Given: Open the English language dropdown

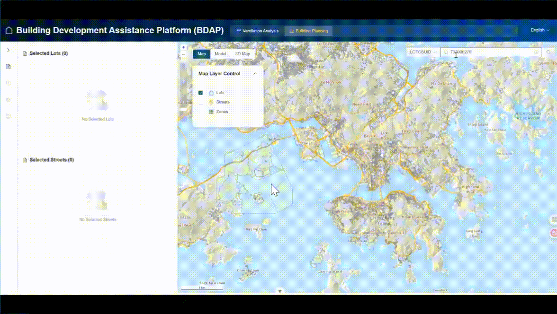Looking at the screenshot, I should (539, 30).
